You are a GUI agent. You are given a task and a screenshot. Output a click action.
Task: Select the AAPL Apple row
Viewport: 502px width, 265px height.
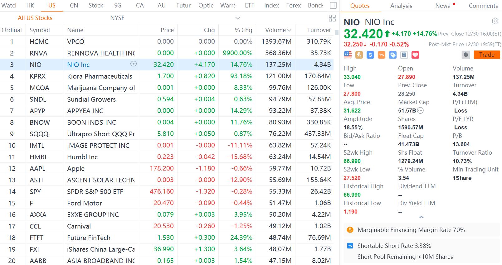tap(167, 168)
